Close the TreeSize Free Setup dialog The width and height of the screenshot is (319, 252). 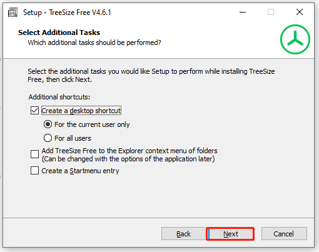click(300, 12)
